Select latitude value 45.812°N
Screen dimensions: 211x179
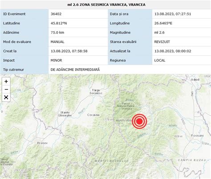(59, 23)
